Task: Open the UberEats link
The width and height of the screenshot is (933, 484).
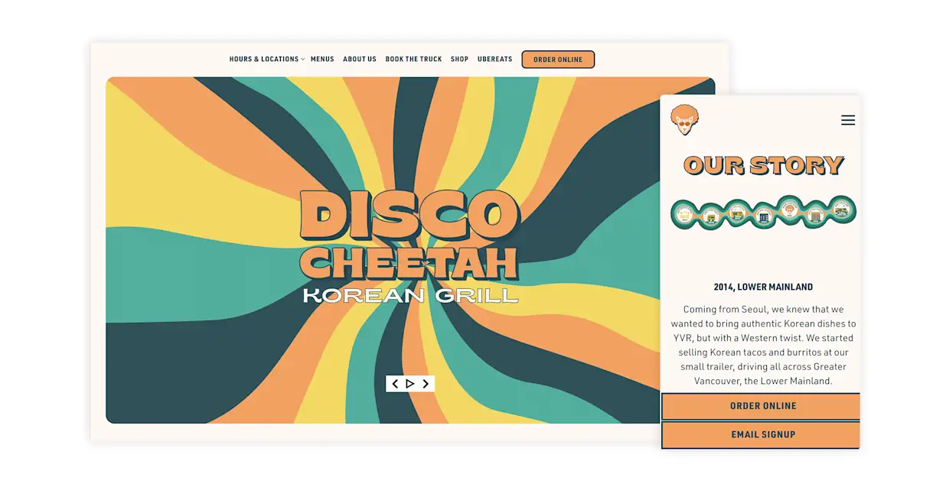Action: [x=494, y=59]
